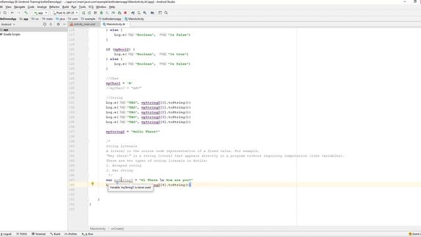Click the Project Structure icon

(x=152, y=13)
